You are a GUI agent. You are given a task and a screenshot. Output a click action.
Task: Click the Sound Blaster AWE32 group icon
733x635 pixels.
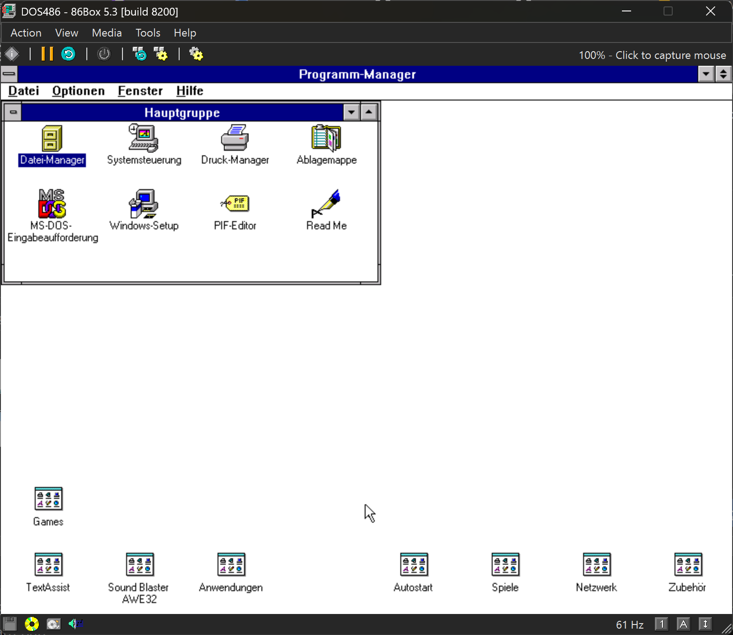pyautogui.click(x=140, y=564)
